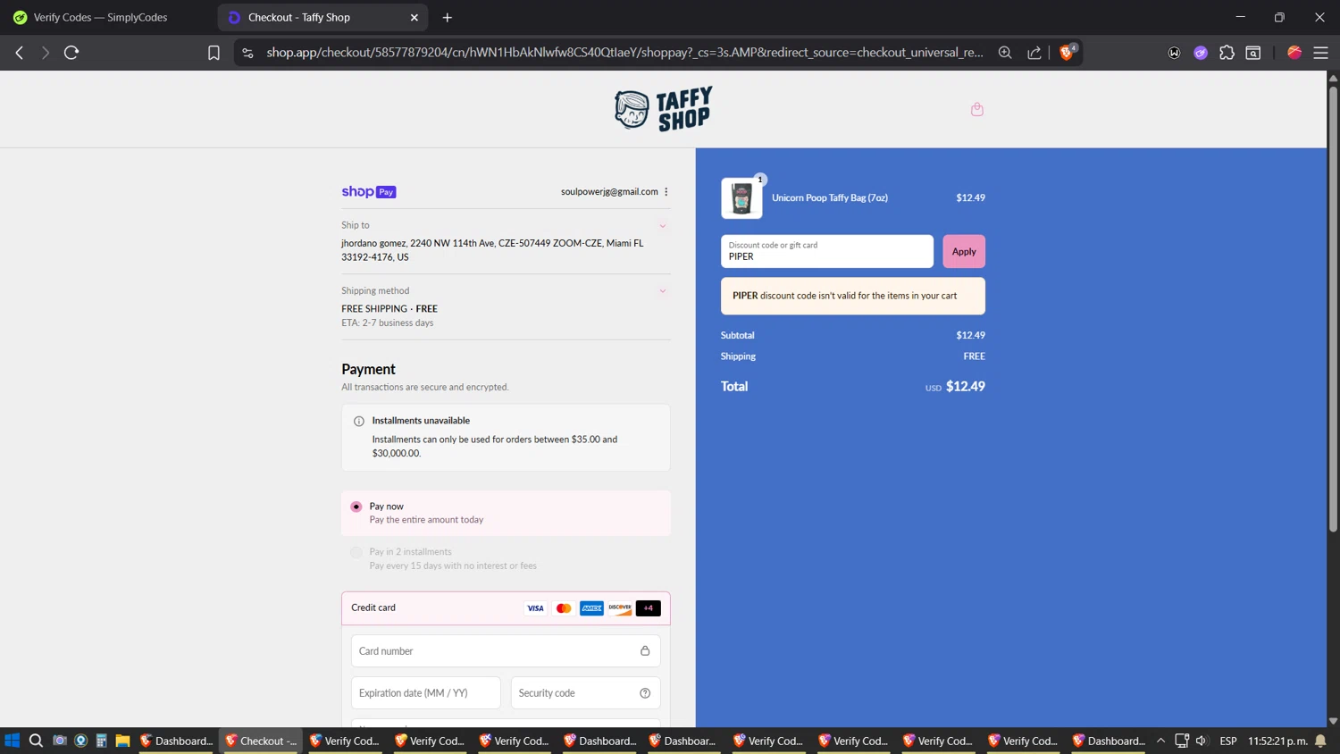The height and width of the screenshot is (754, 1340).
Task: Reload the checkout page
Action: [x=71, y=53]
